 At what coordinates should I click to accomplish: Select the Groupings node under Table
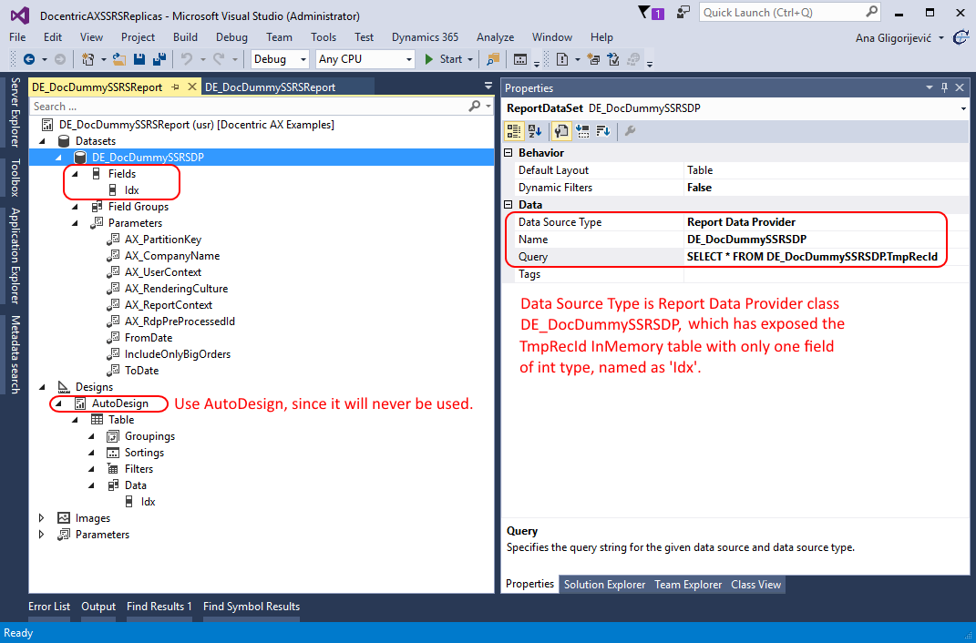pos(149,436)
